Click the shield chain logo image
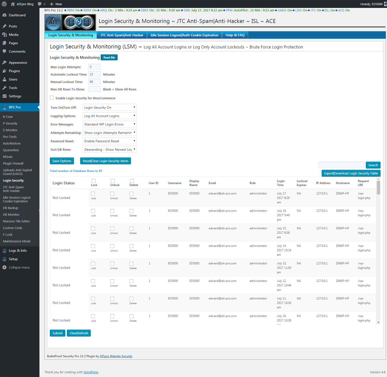Viewport: 387px width, 377px height. pyautogui.click(x=79, y=22)
